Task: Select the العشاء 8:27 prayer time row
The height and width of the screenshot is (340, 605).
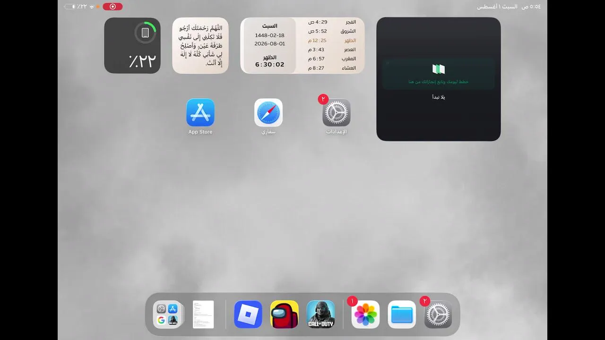Action: pyautogui.click(x=332, y=68)
